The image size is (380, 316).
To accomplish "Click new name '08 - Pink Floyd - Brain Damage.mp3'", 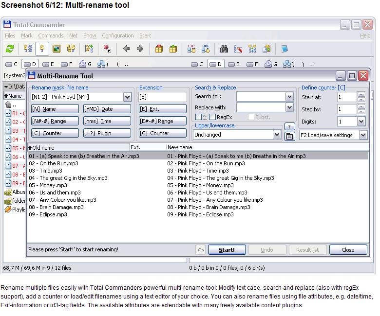I will click(209, 207).
